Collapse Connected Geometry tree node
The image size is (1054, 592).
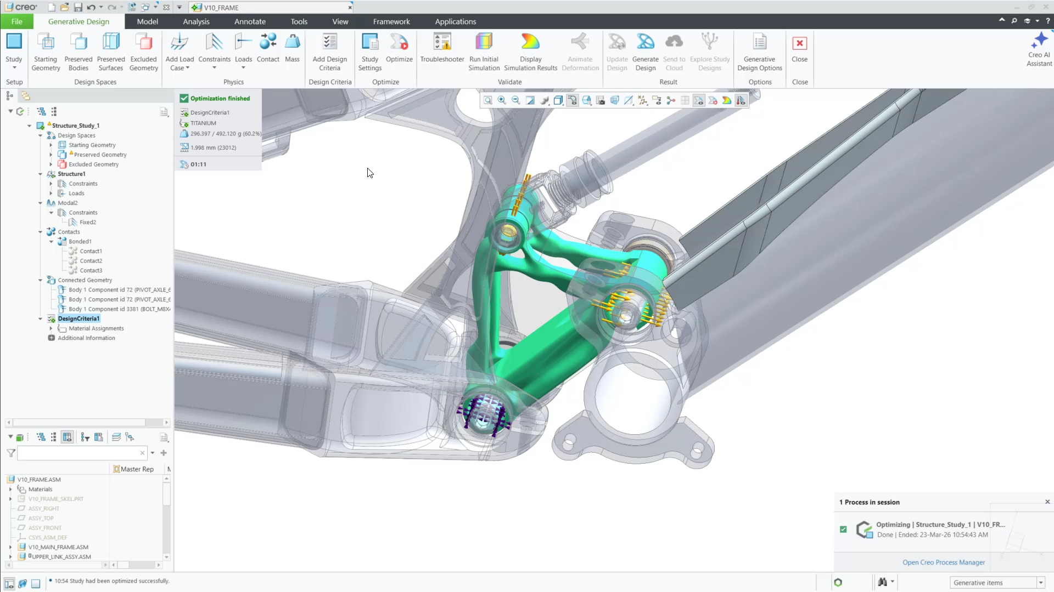pyautogui.click(x=40, y=280)
